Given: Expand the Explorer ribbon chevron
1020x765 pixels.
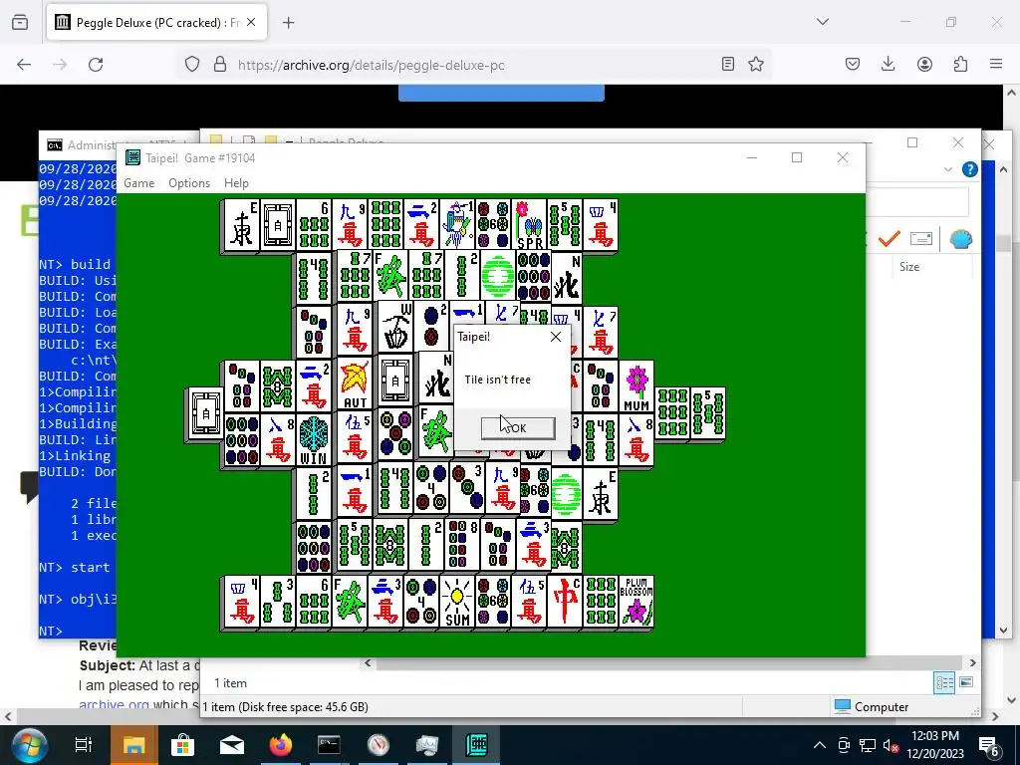Looking at the screenshot, I should pyautogui.click(x=948, y=169).
